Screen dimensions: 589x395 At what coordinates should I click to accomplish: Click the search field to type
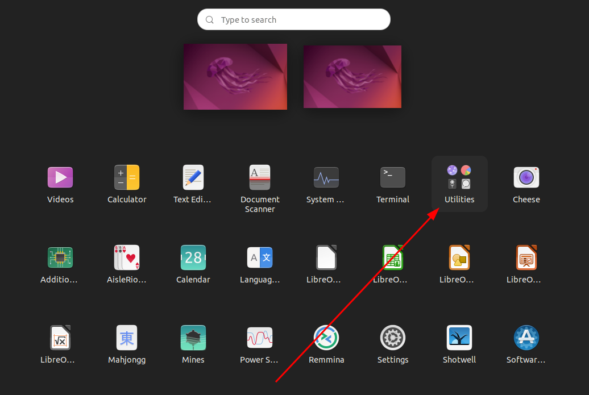tap(293, 19)
